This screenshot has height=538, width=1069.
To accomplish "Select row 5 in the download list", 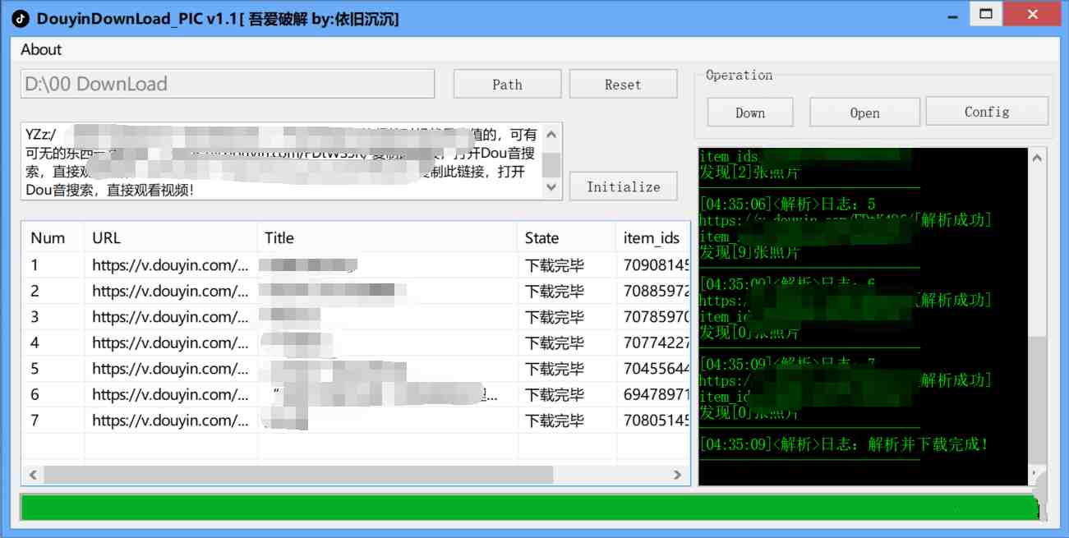I will click(329, 369).
